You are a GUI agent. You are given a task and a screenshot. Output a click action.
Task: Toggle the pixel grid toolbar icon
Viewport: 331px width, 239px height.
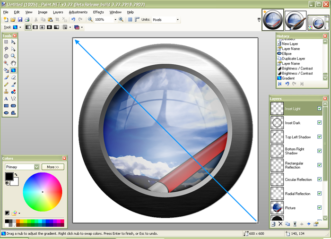click(x=130, y=20)
